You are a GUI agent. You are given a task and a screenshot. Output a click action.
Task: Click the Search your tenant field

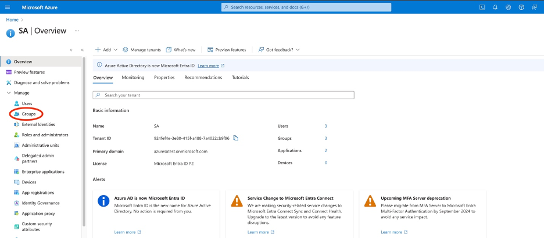(223, 95)
